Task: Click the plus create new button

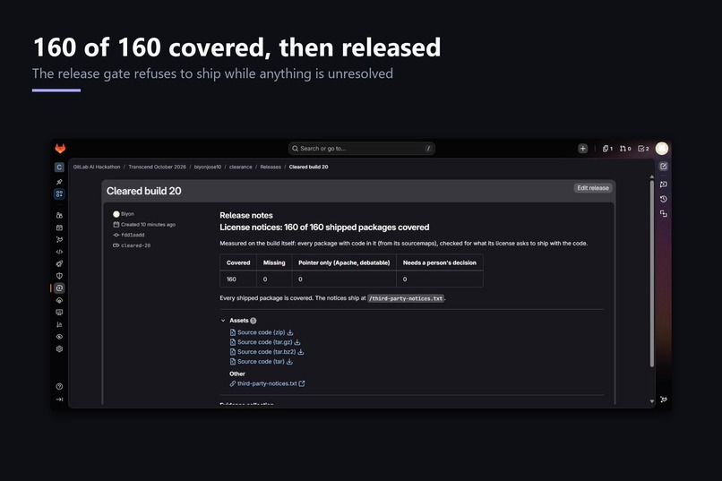Action: 583,148
